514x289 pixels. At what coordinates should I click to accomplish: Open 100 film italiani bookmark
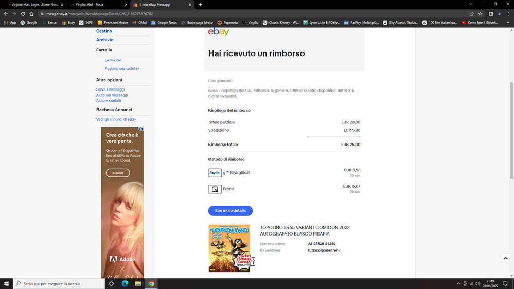(x=439, y=23)
